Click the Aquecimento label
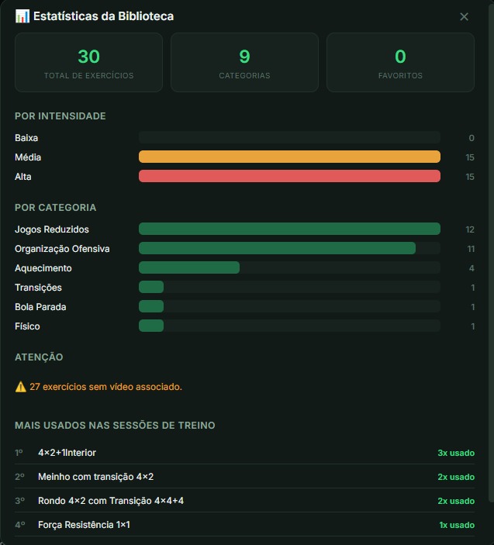 pos(43,268)
